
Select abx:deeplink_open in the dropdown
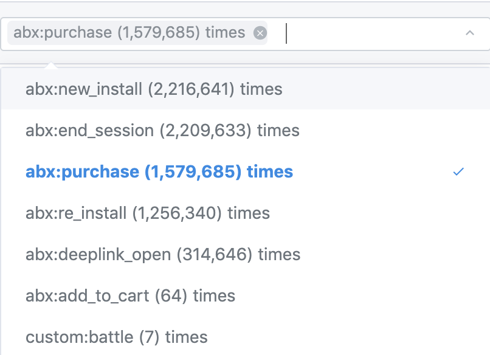pos(163,255)
